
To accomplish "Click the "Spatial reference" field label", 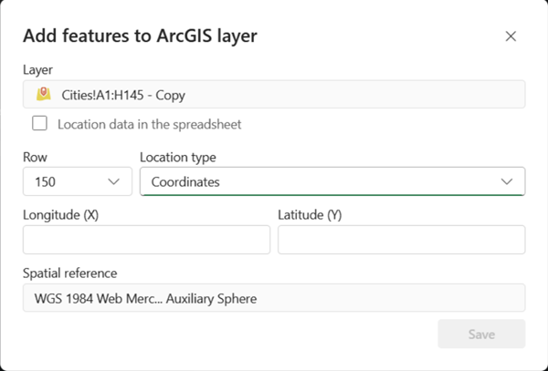I will point(69,273).
